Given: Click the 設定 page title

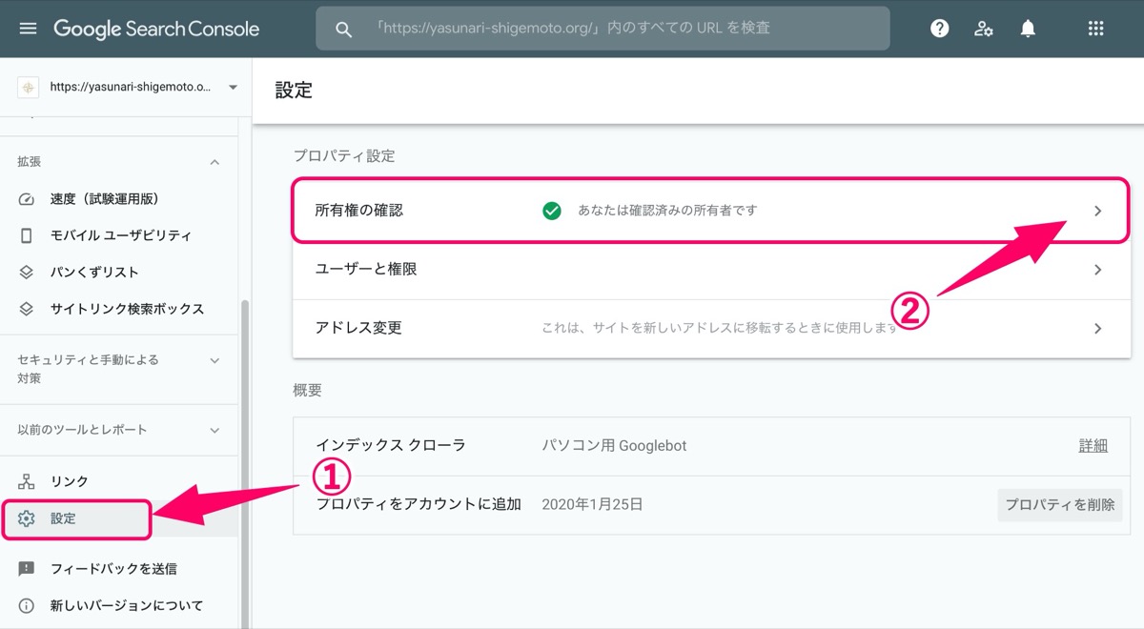Looking at the screenshot, I should [x=294, y=91].
